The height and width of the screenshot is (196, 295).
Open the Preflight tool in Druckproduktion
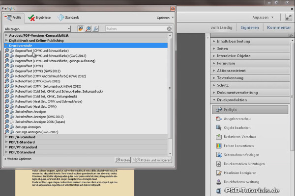coord(250,110)
